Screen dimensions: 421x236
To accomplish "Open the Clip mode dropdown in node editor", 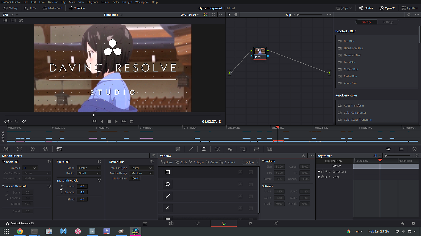I will [x=290, y=15].
